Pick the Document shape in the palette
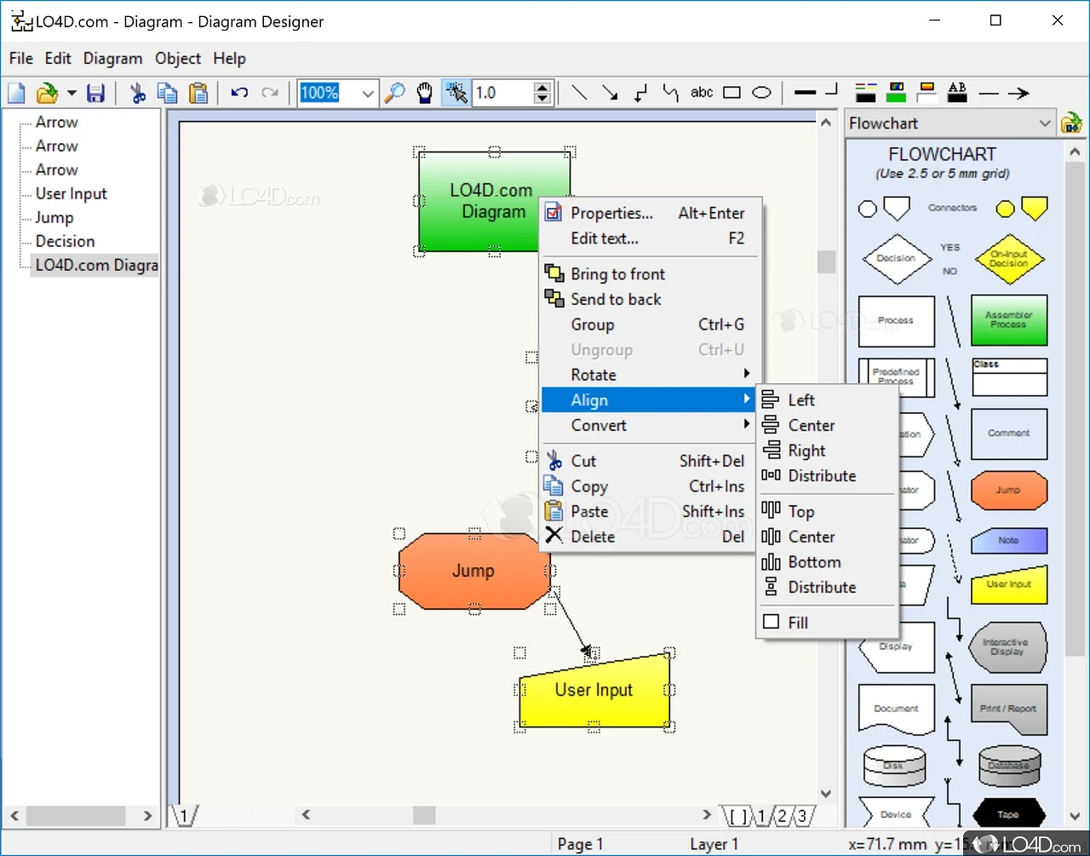The height and width of the screenshot is (856, 1090). 896,709
